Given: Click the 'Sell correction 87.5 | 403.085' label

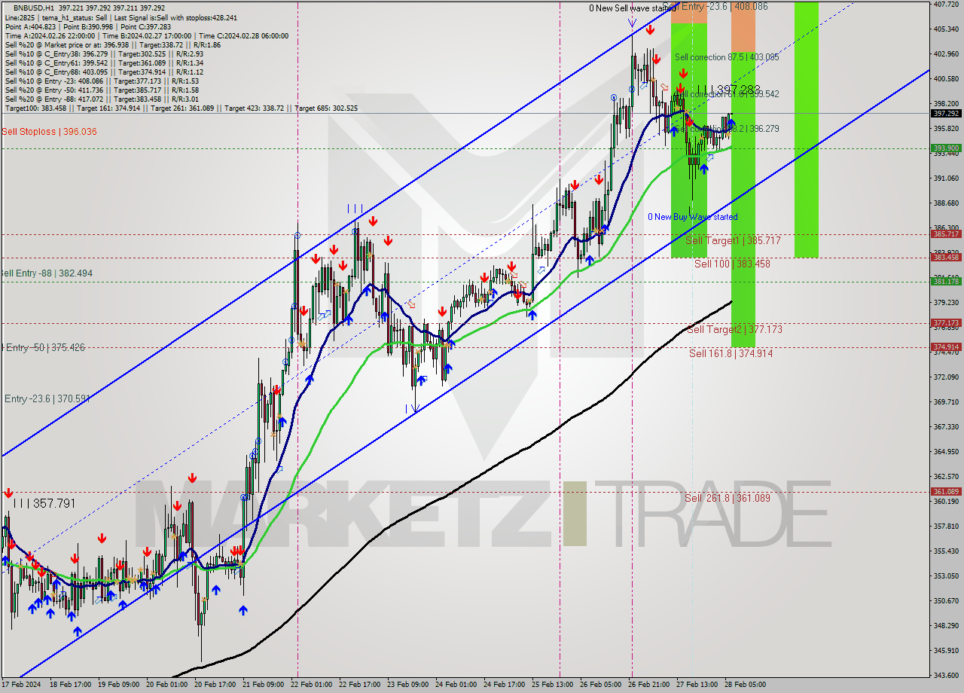Looking at the screenshot, I should point(727,57).
